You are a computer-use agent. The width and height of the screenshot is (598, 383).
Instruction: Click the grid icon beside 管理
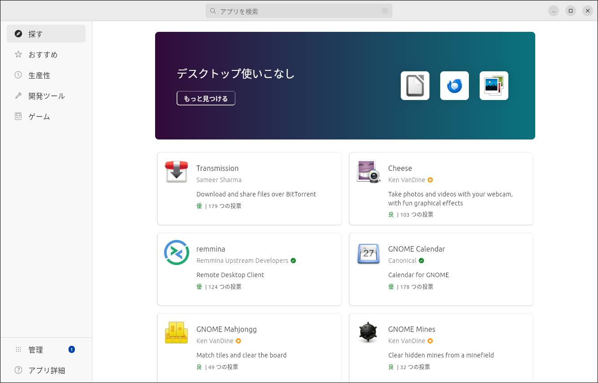pos(18,349)
